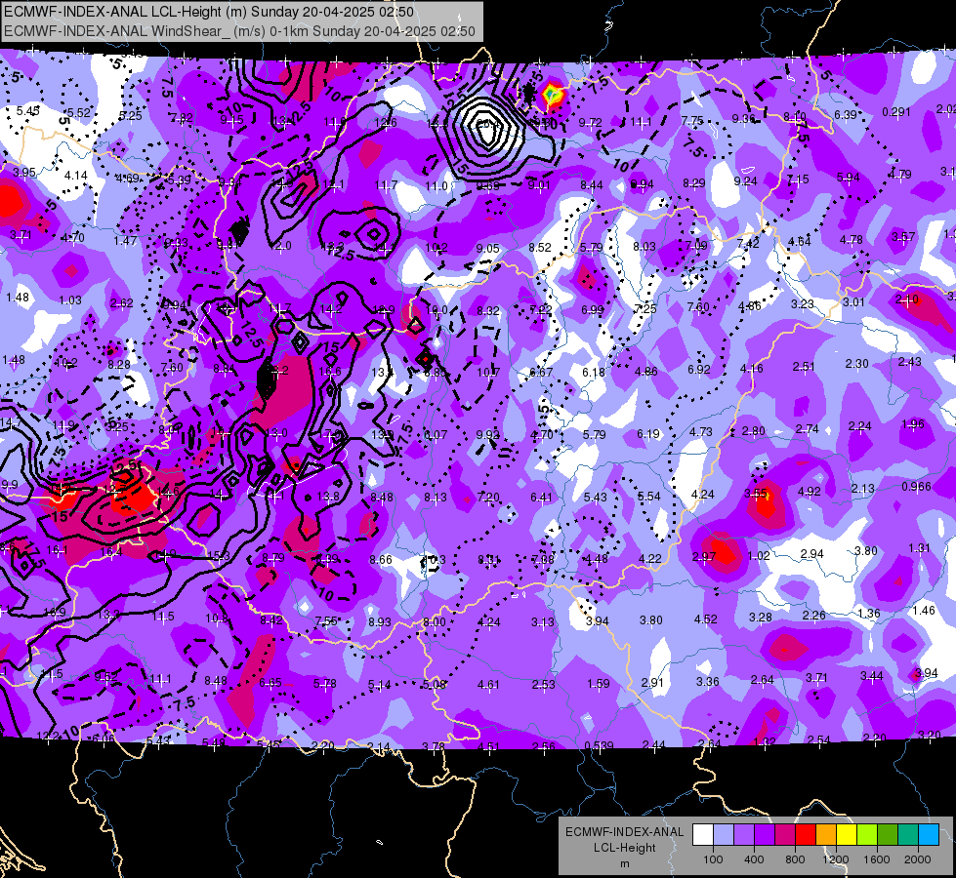Click the grid value 4.14
Image resolution: width=956 pixels, height=878 pixels.
75,176
